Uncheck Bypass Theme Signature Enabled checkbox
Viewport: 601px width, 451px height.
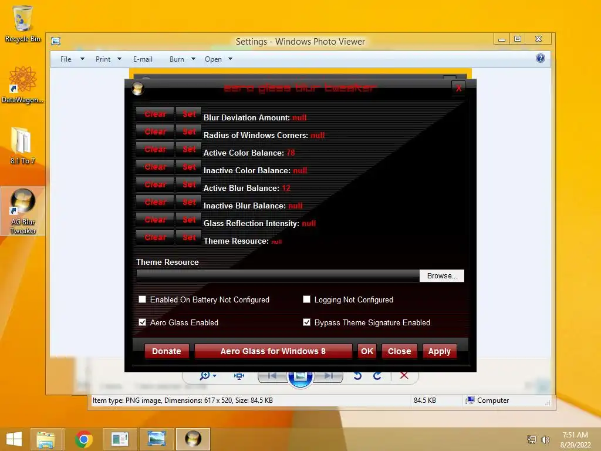click(306, 322)
